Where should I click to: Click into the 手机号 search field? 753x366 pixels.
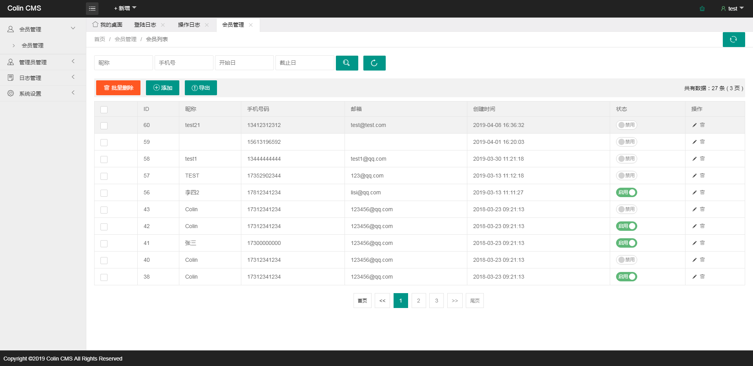pos(184,63)
